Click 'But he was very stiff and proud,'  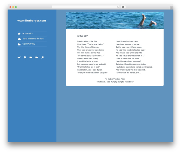tap(129, 47)
